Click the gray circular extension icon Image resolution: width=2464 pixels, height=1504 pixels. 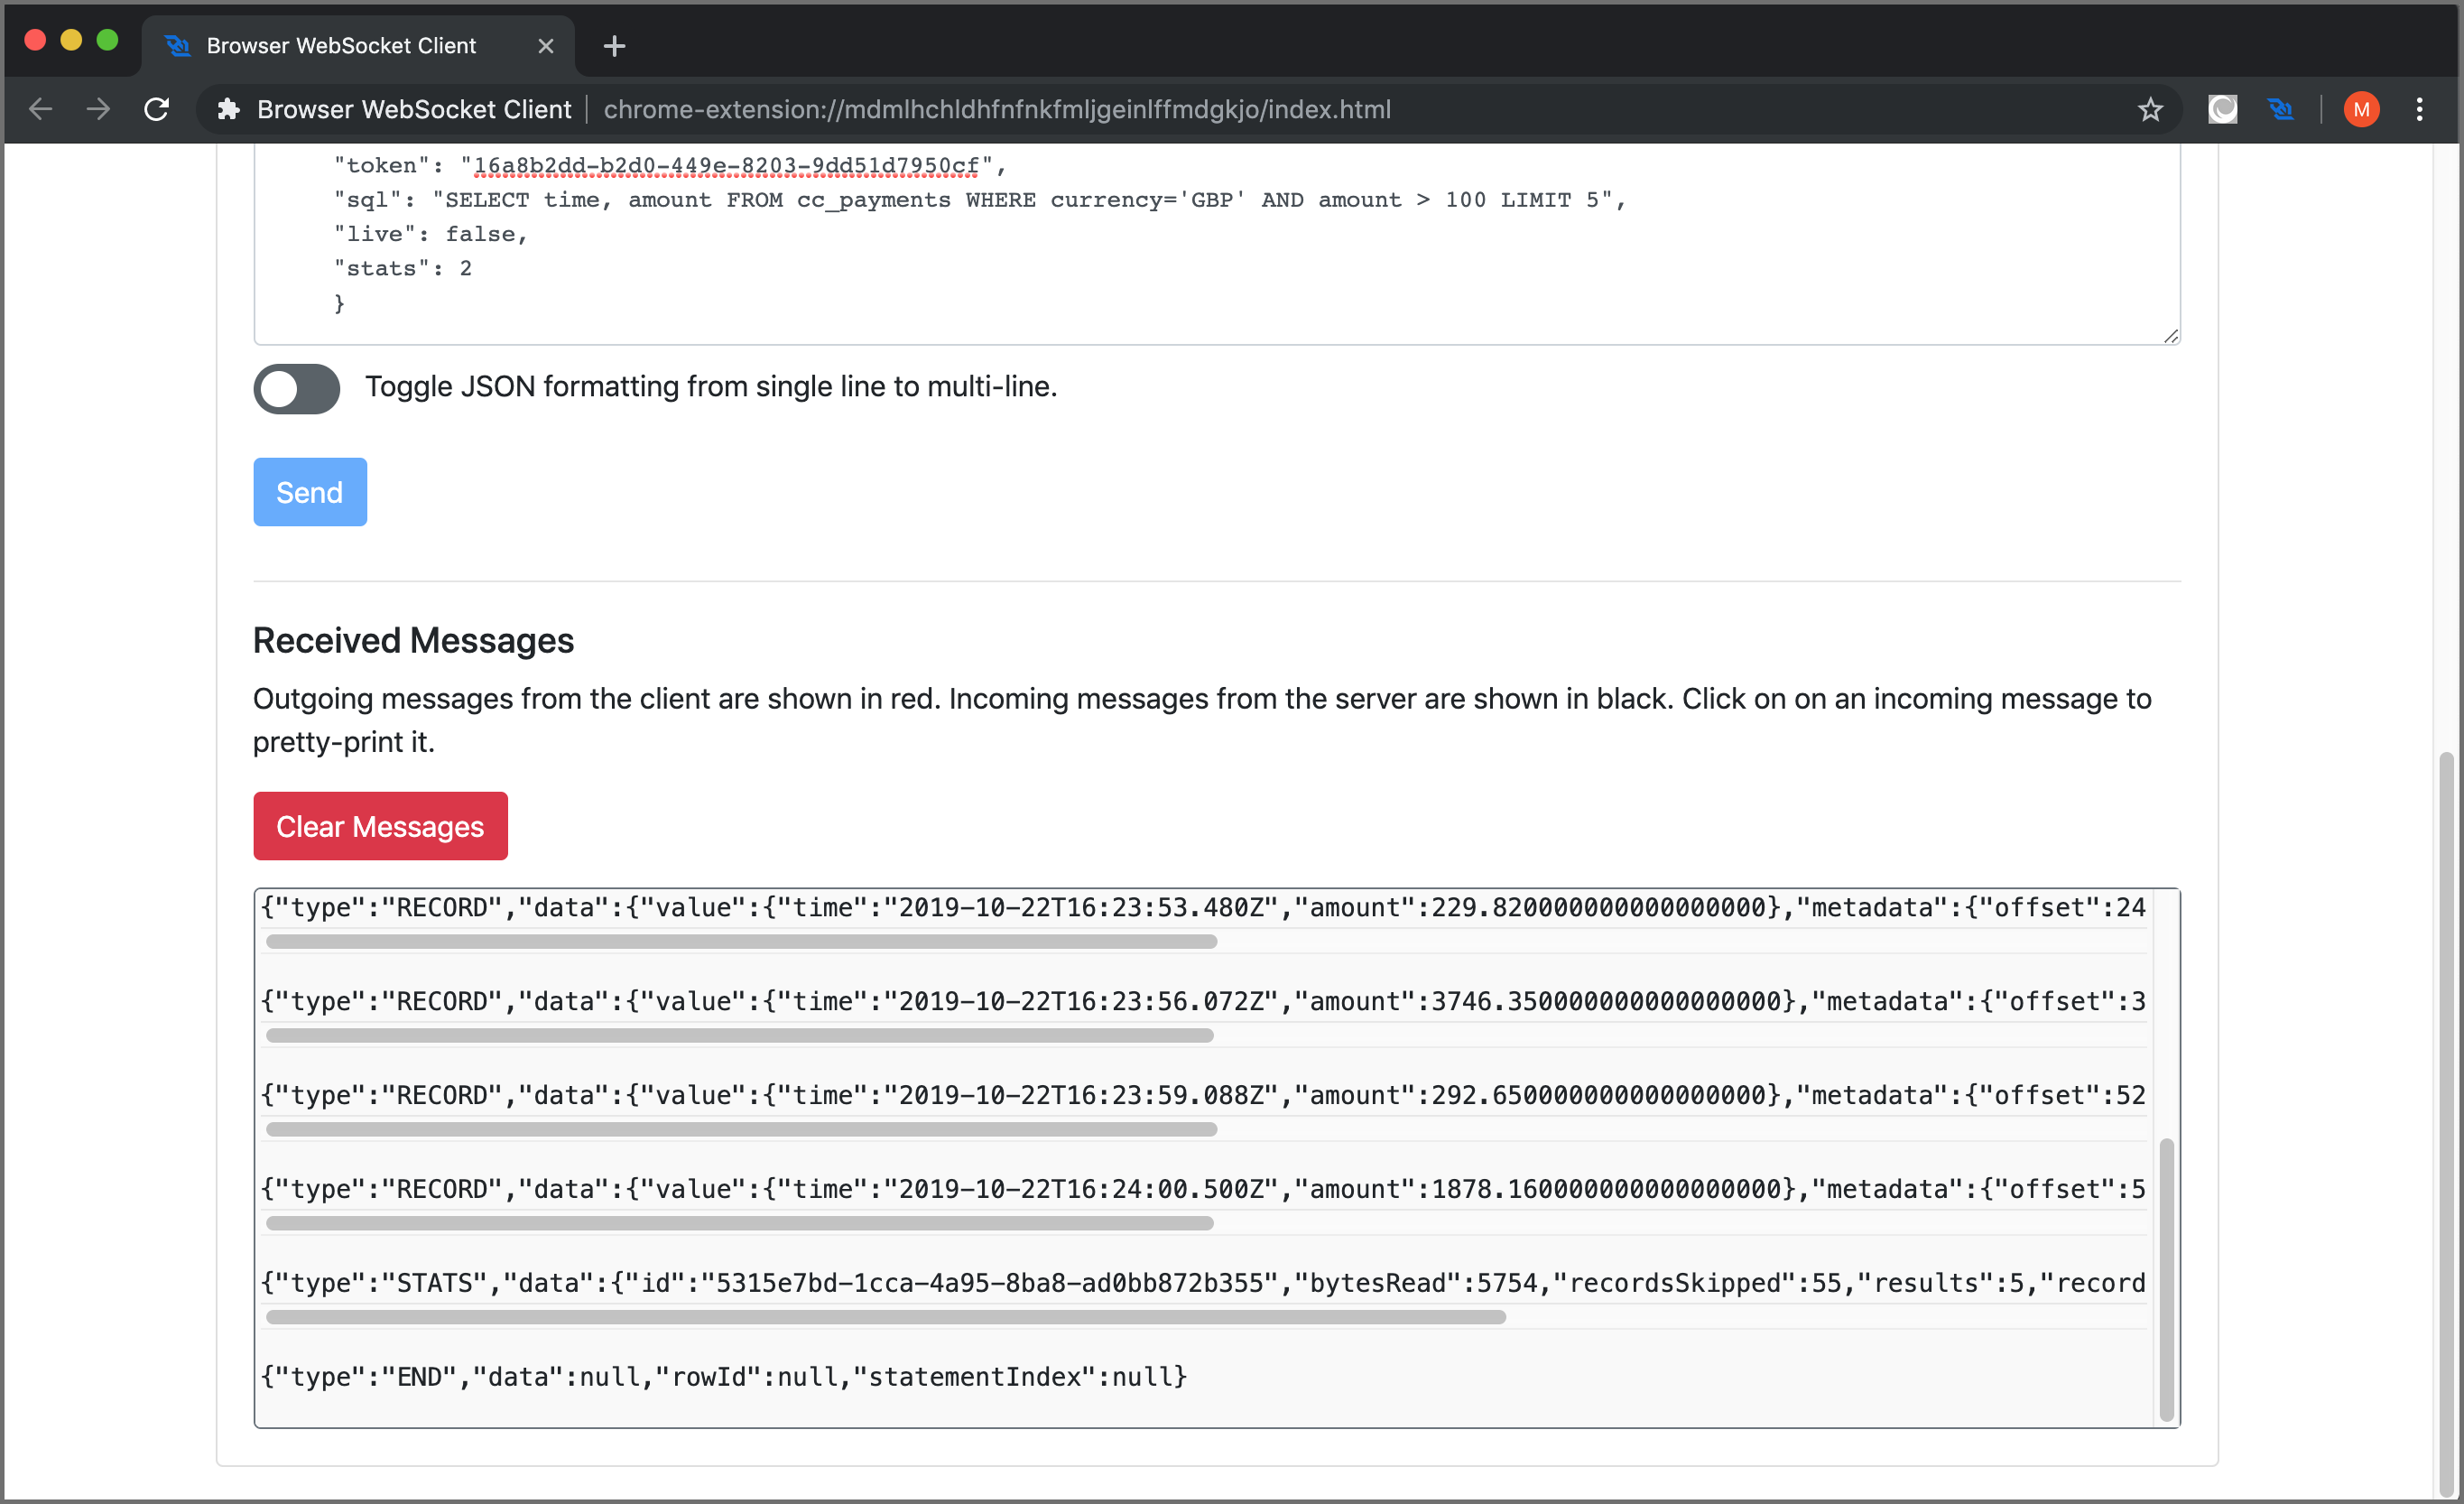(2222, 109)
